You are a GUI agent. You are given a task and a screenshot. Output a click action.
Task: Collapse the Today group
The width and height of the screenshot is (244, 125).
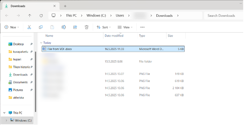click(x=41, y=43)
